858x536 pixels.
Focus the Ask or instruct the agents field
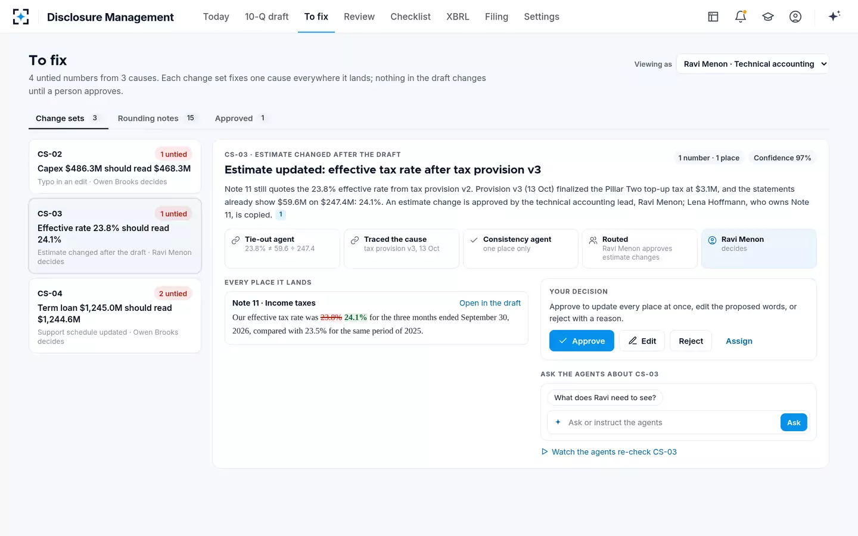(x=673, y=422)
